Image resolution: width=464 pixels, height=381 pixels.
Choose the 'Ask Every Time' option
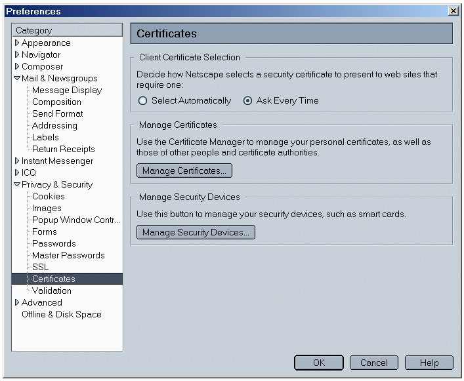tap(248, 101)
